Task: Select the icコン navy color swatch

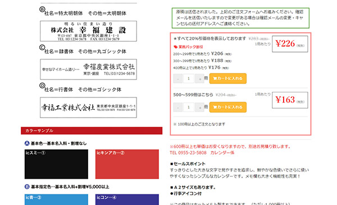Action: [127, 199]
